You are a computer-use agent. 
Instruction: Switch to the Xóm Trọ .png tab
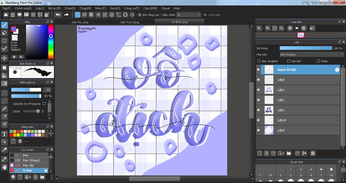[x=80, y=22]
